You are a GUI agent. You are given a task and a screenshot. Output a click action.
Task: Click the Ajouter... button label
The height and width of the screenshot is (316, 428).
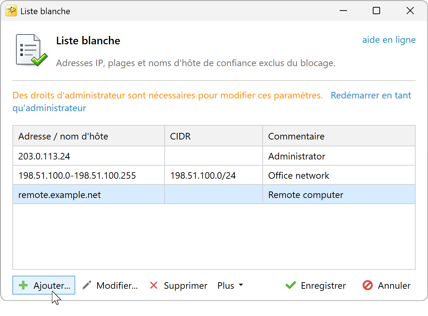[x=52, y=285]
